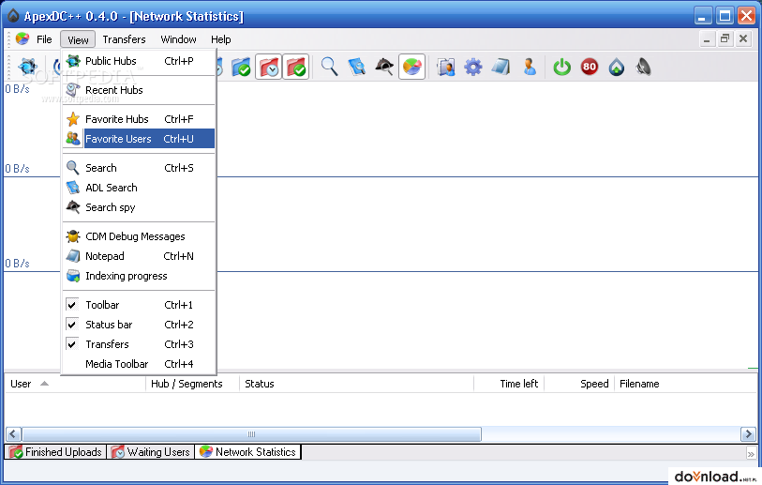Open the File menu
The height and width of the screenshot is (485, 762).
point(44,39)
